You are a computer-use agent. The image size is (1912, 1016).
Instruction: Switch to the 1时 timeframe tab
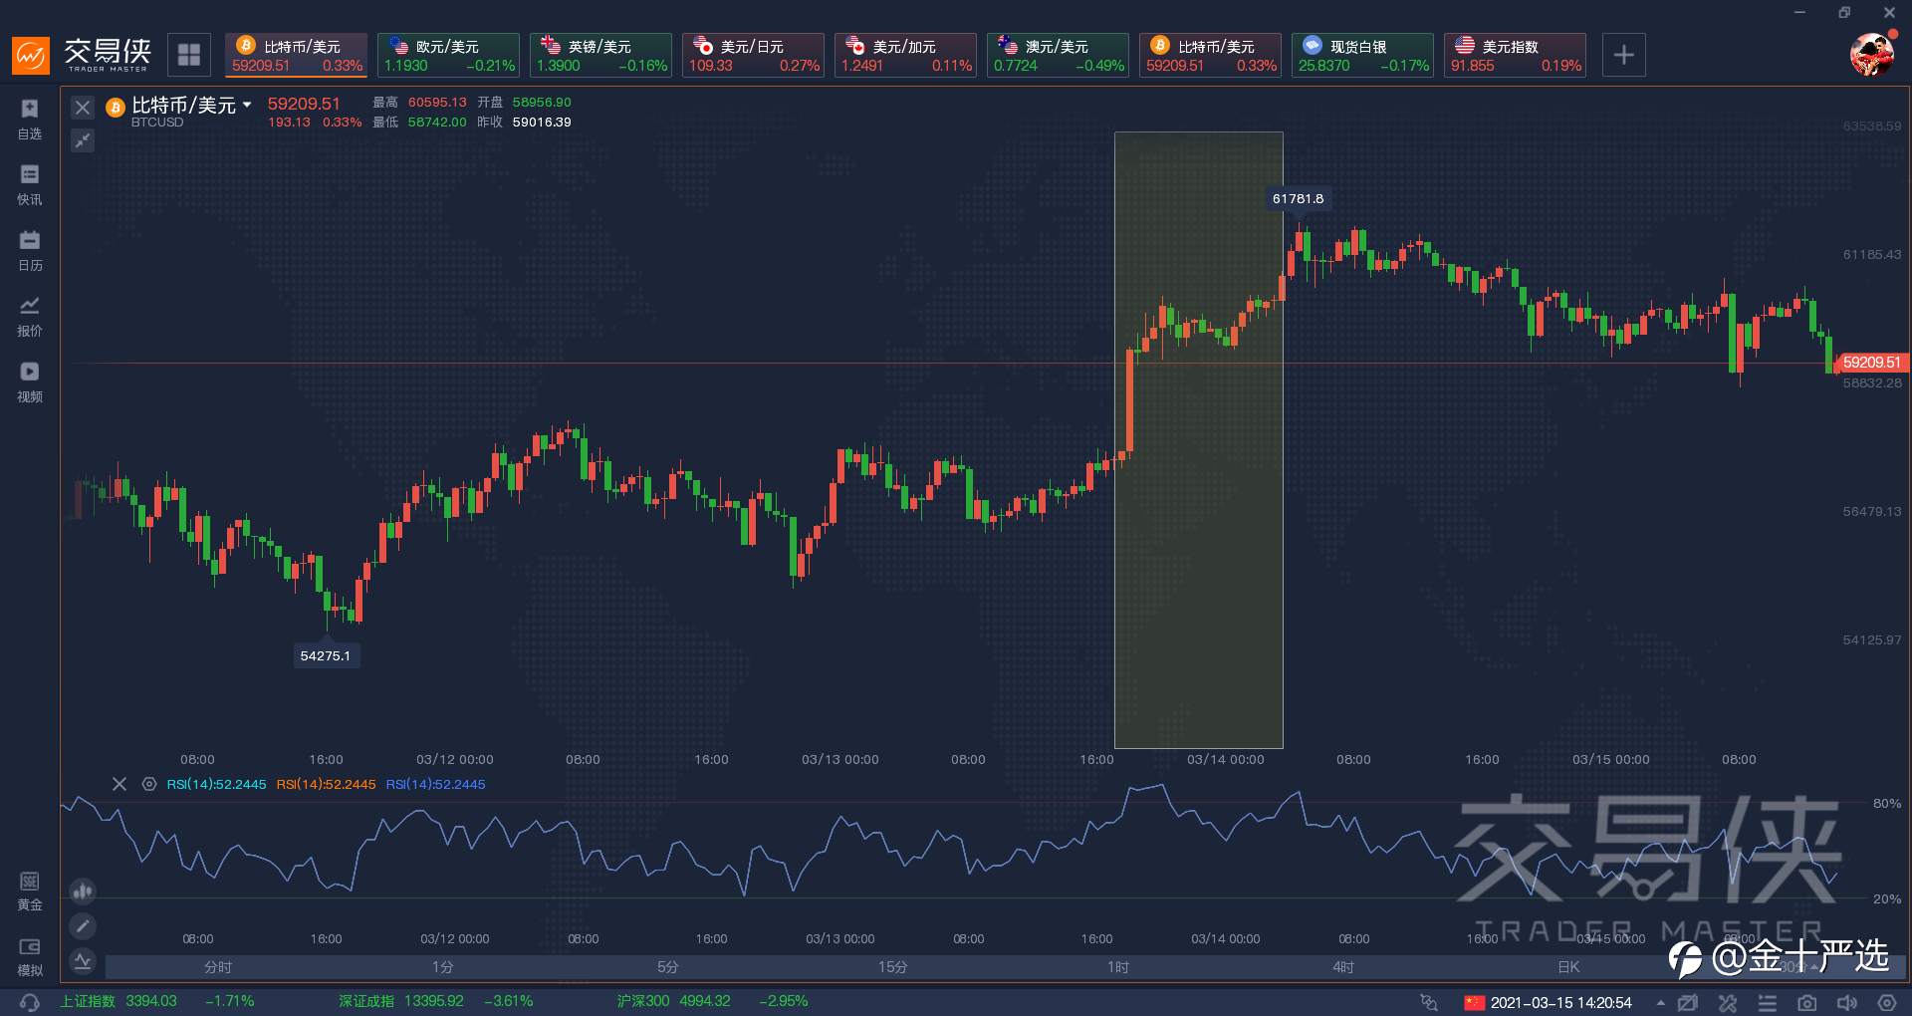click(1118, 967)
